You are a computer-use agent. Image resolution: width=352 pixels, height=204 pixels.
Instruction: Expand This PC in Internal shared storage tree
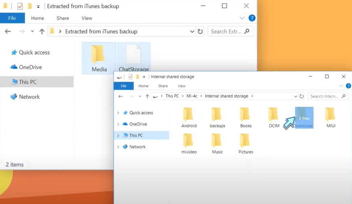point(118,135)
